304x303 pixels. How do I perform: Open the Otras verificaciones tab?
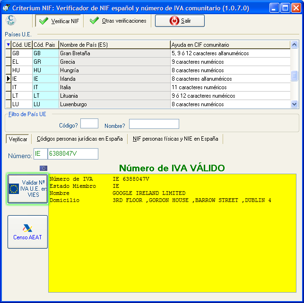click(x=118, y=21)
